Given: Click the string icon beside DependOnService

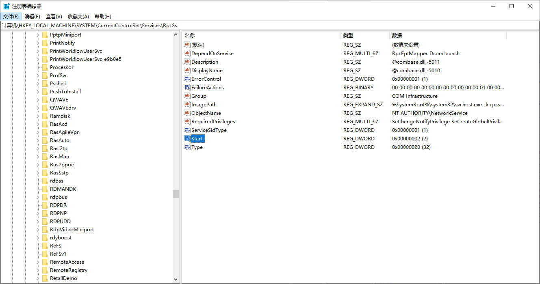Looking at the screenshot, I should pos(187,53).
